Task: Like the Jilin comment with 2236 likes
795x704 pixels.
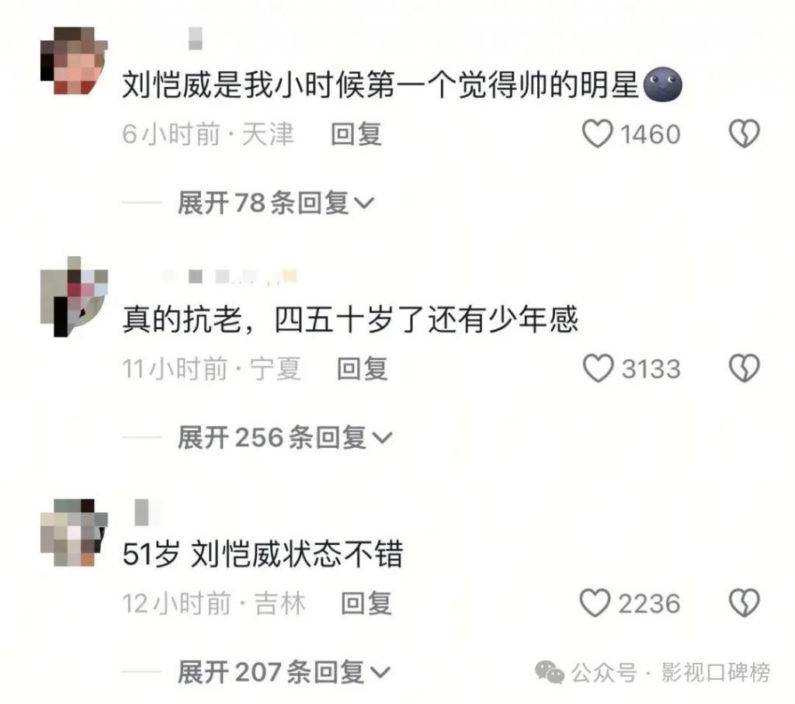Action: pyautogui.click(x=595, y=602)
